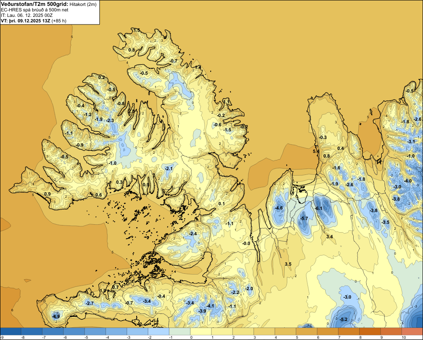
Task: Click the '3.4' temperature label
Action: pos(330,237)
